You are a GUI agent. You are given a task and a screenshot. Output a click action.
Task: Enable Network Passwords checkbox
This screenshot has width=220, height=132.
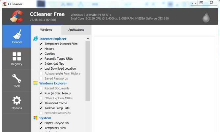41,113
